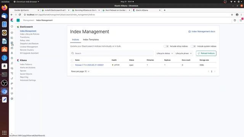Toggle Include system indices switch

(x=193, y=46)
